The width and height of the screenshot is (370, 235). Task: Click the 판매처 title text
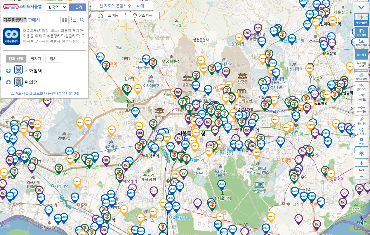tap(34, 20)
